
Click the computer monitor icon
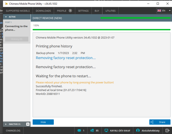[106, 131]
